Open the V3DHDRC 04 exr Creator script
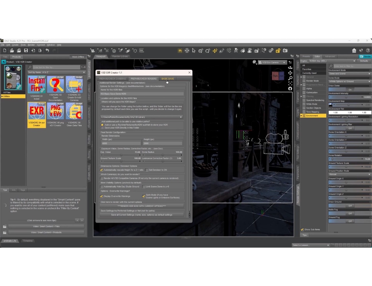372x286 pixels. pos(37,111)
